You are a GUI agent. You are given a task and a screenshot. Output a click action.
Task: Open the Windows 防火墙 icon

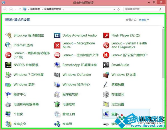(106, 75)
